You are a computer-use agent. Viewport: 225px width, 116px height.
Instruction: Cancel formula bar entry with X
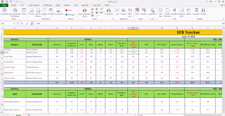[x=22, y=23]
